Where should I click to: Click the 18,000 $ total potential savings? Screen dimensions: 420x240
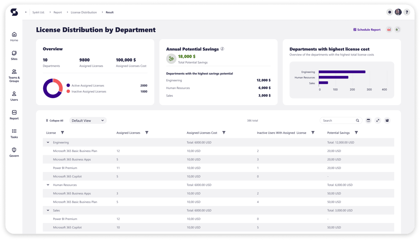(x=187, y=56)
